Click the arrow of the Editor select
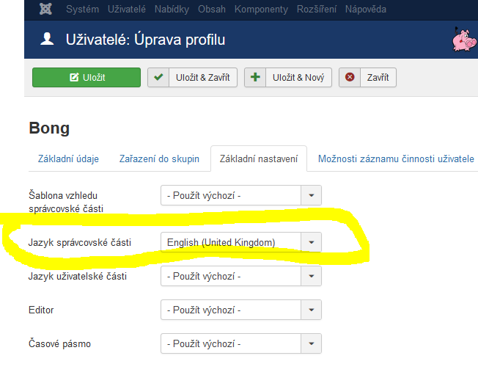478x375 pixels. pyautogui.click(x=312, y=310)
